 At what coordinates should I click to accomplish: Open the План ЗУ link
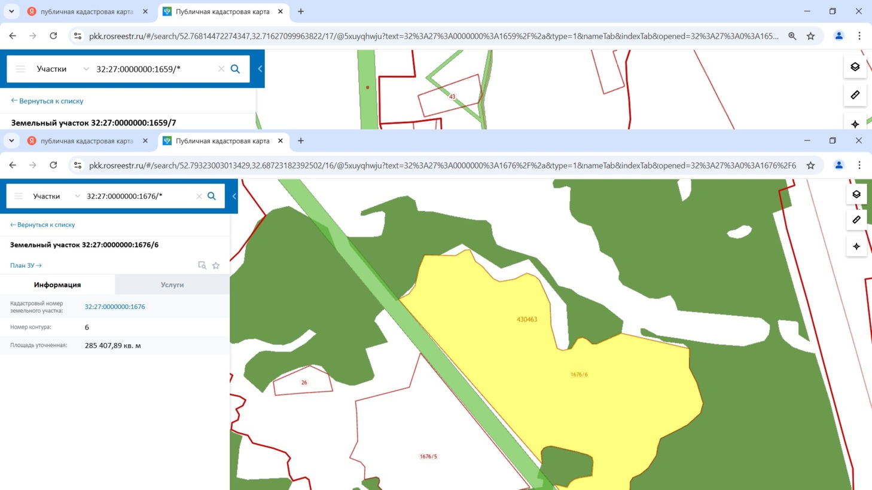point(26,265)
